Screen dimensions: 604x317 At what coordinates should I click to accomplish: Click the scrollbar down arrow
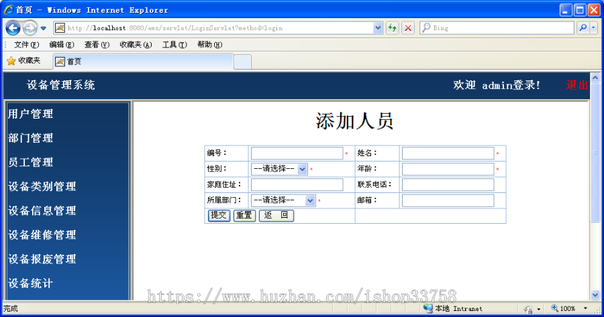(x=595, y=295)
